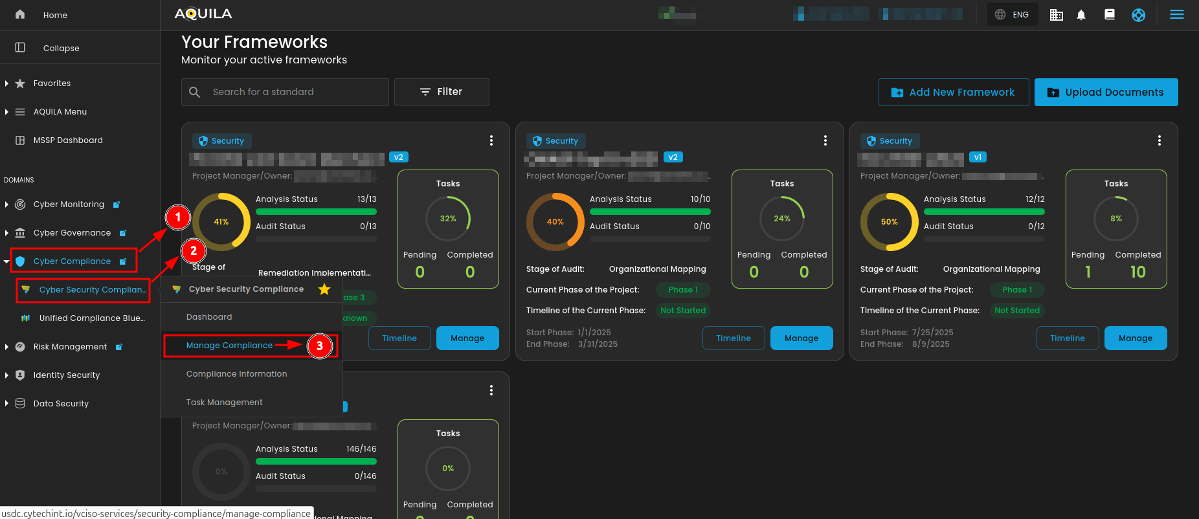Toggle the favorite star for Cyber Security Compliance
Viewport: 1199px width, 519px height.
(324, 289)
